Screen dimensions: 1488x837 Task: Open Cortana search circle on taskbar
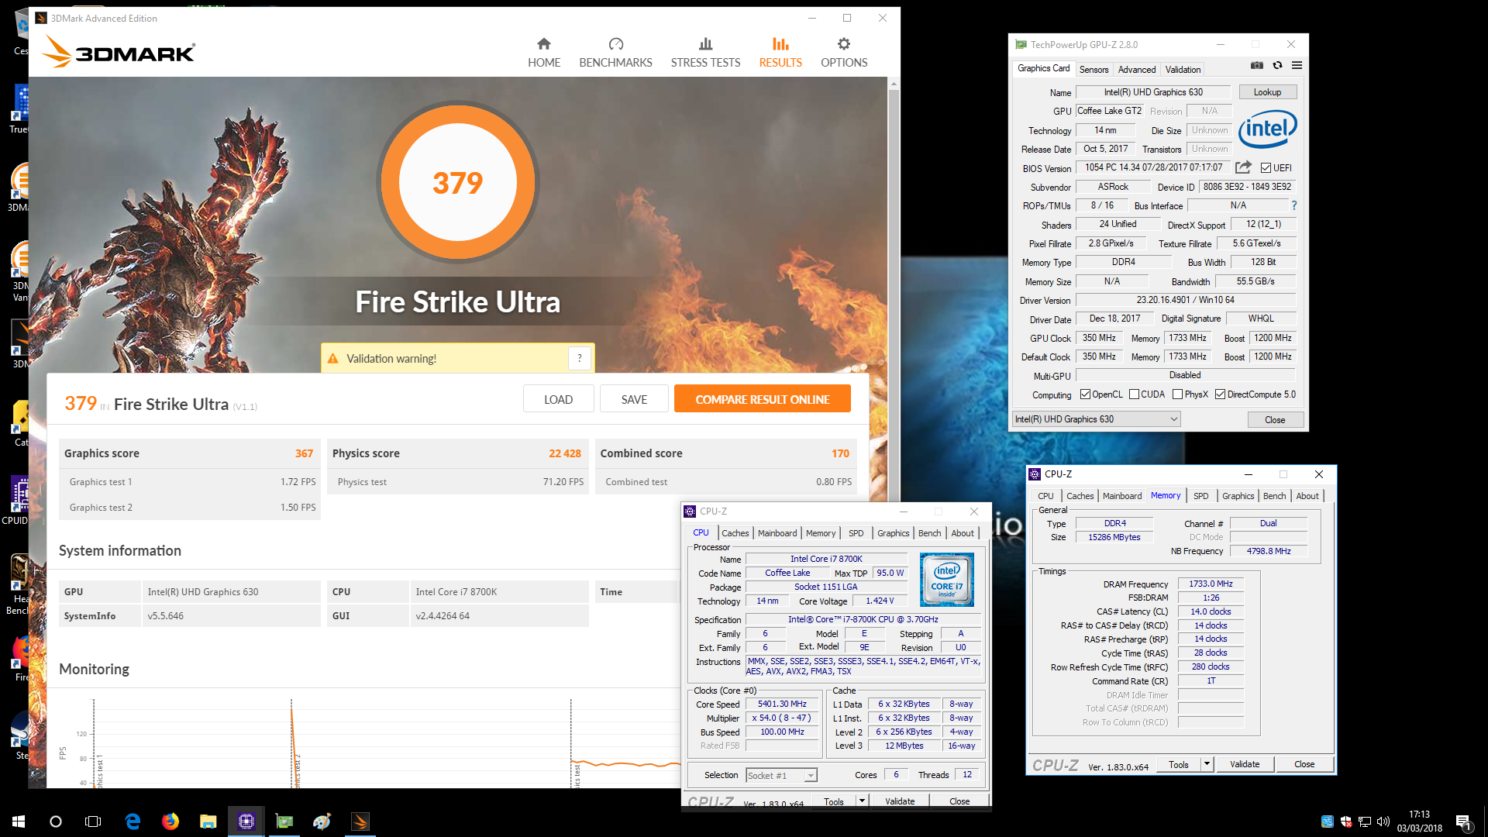tap(56, 821)
